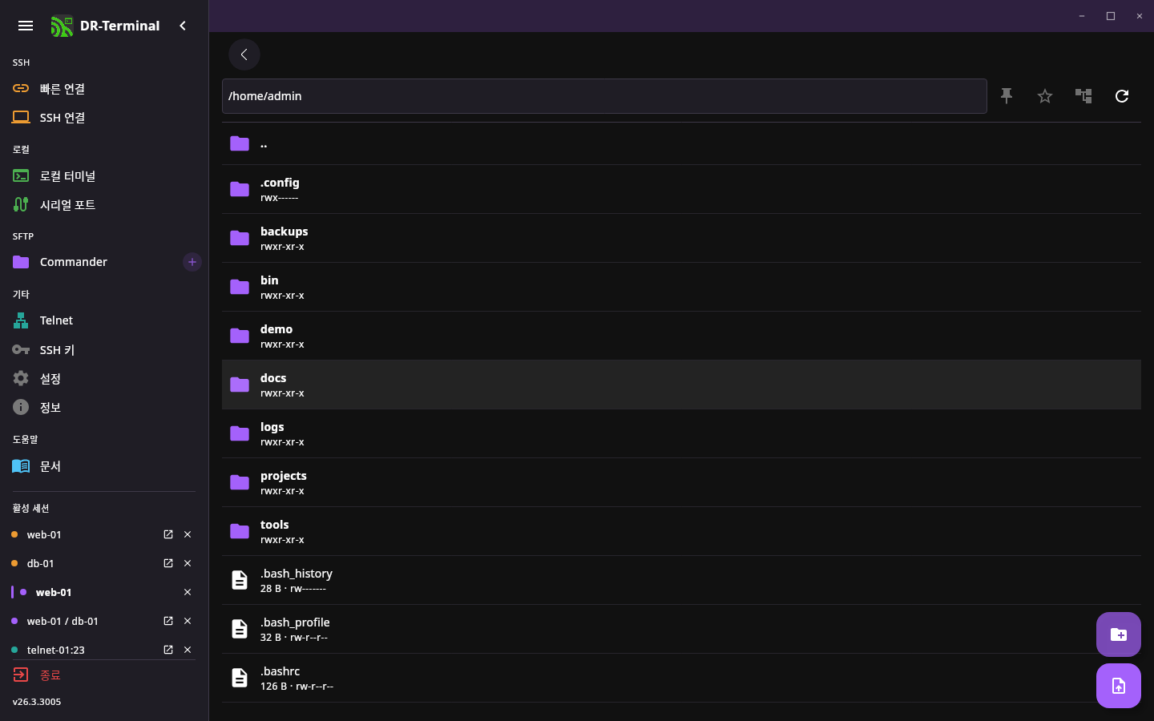Viewport: 1154px width, 721px height.
Task: Maximize the DR-Terminal window
Action: (1111, 16)
